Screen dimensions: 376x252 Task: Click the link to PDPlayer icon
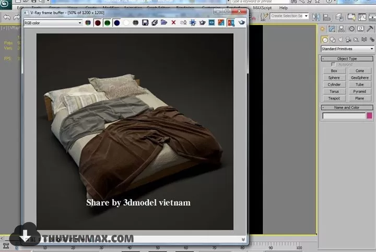pos(211,23)
